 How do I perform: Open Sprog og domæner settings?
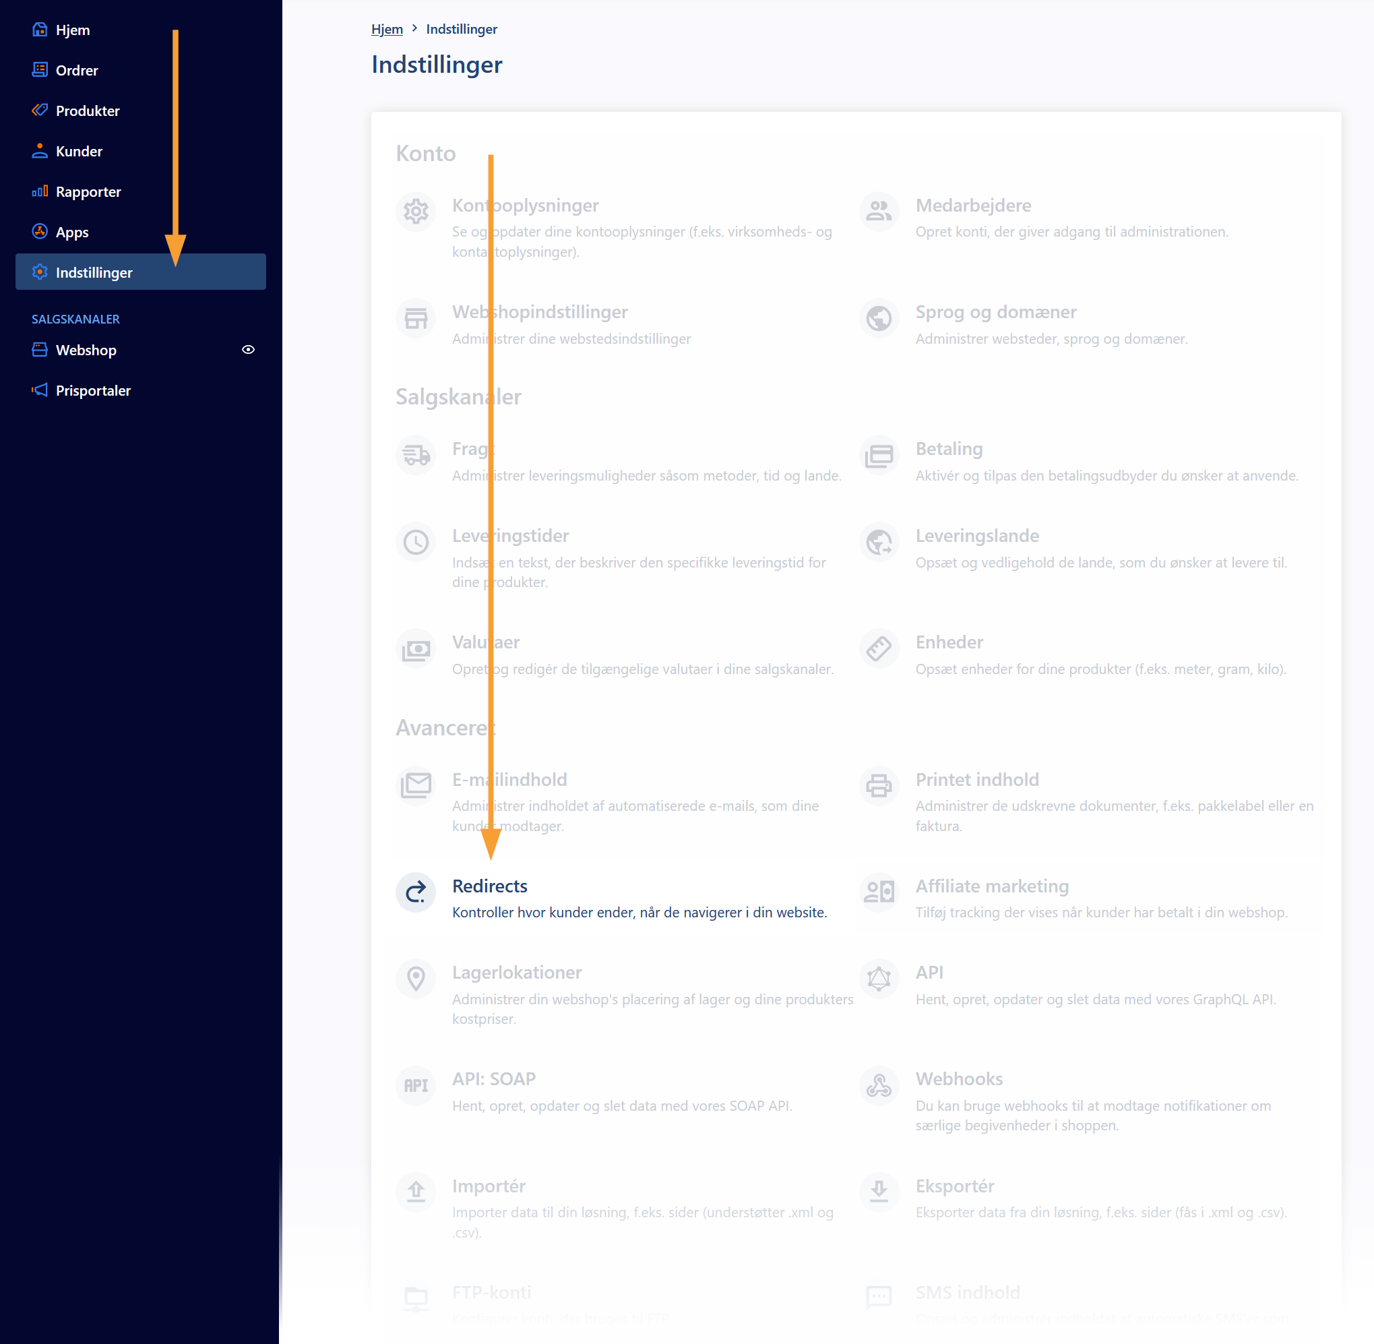995,312
